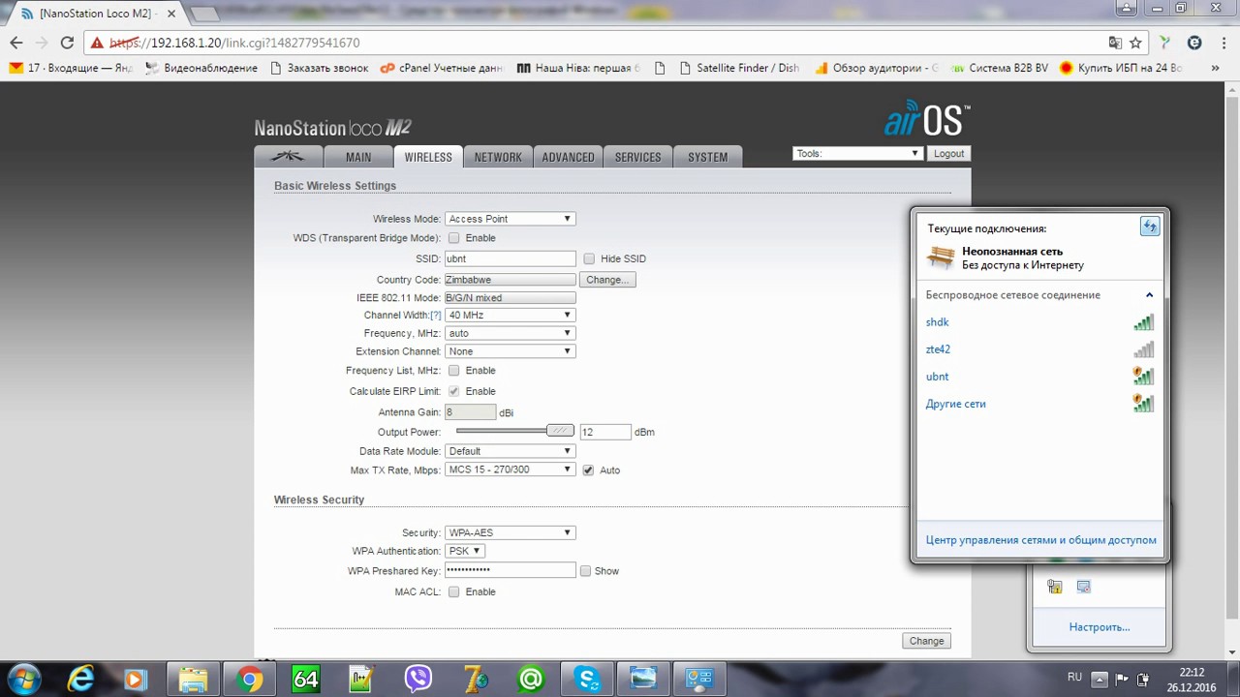Open the Windows Start orb

point(23,679)
